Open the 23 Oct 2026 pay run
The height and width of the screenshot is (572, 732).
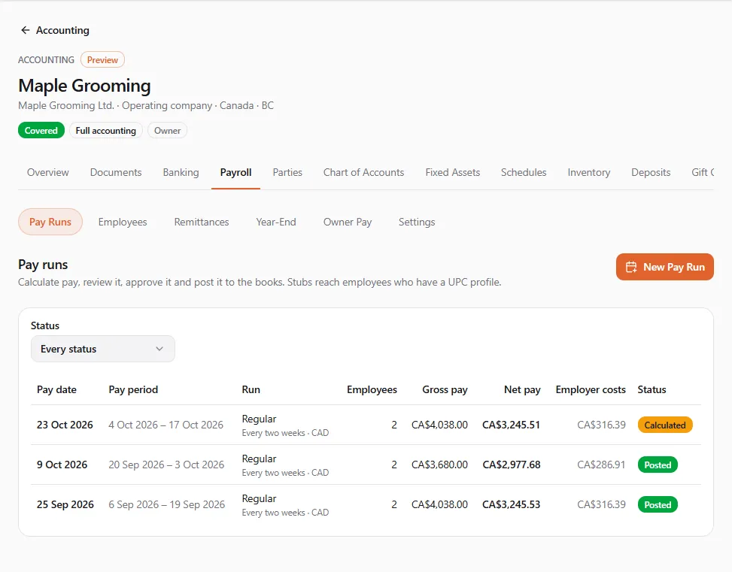click(366, 425)
